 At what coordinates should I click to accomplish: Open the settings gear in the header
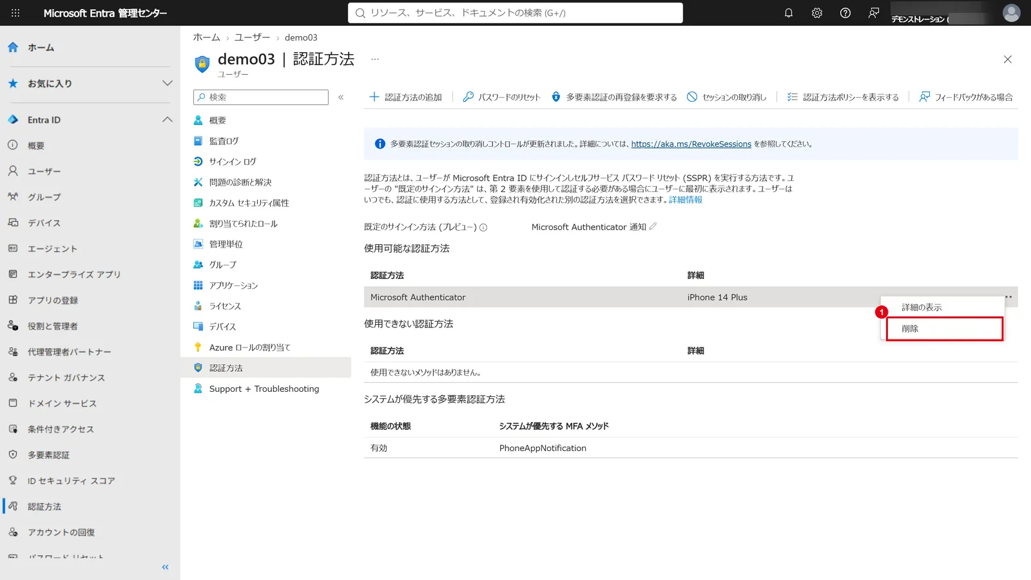817,13
